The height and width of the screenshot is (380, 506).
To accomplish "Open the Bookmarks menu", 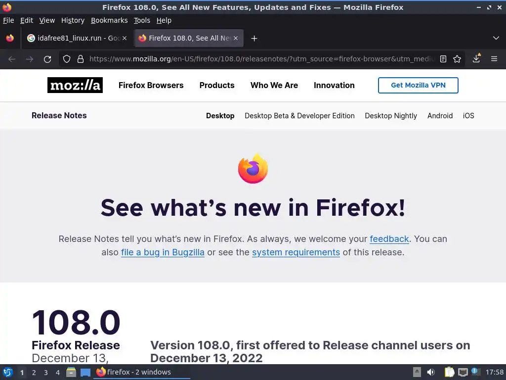I will 109,20.
